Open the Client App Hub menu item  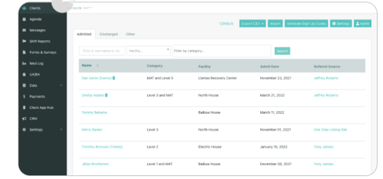point(41,107)
